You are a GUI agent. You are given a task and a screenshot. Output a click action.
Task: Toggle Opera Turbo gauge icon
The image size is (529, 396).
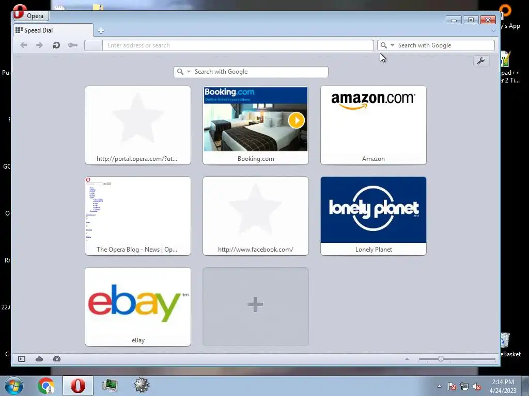tap(57, 359)
